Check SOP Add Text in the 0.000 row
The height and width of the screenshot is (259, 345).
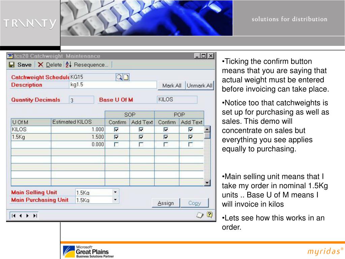coord(141,144)
